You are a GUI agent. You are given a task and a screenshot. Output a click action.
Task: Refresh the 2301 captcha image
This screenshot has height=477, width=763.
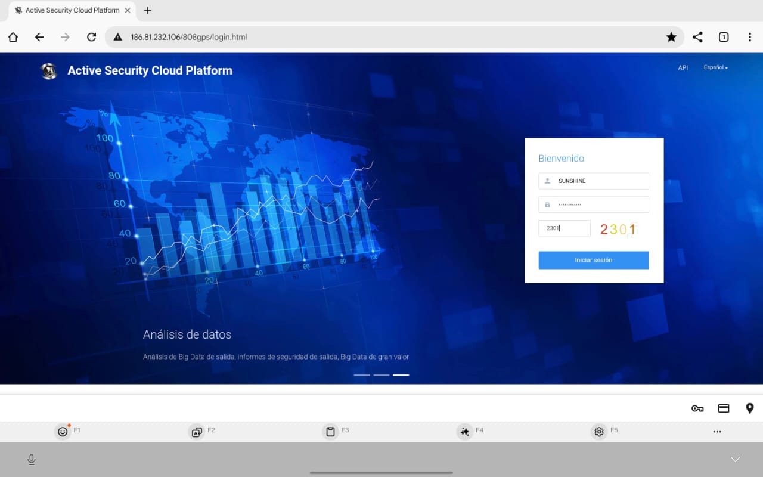618,229
